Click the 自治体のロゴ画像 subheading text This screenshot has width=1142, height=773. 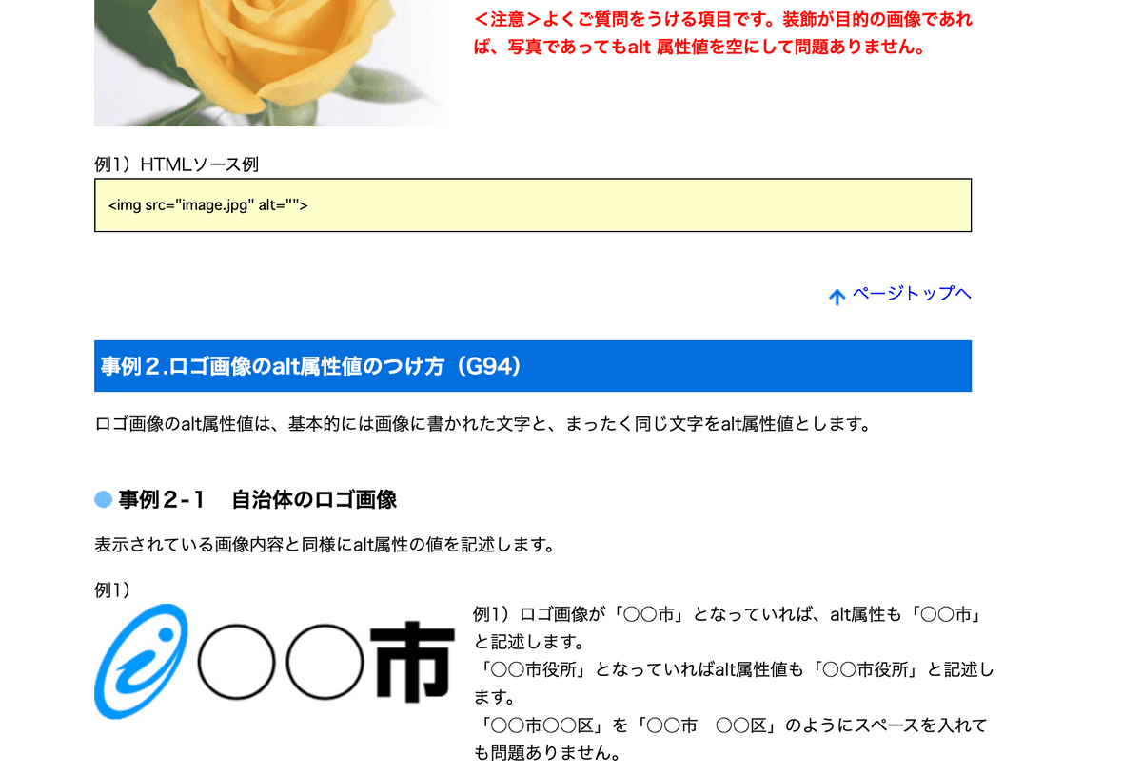(314, 500)
